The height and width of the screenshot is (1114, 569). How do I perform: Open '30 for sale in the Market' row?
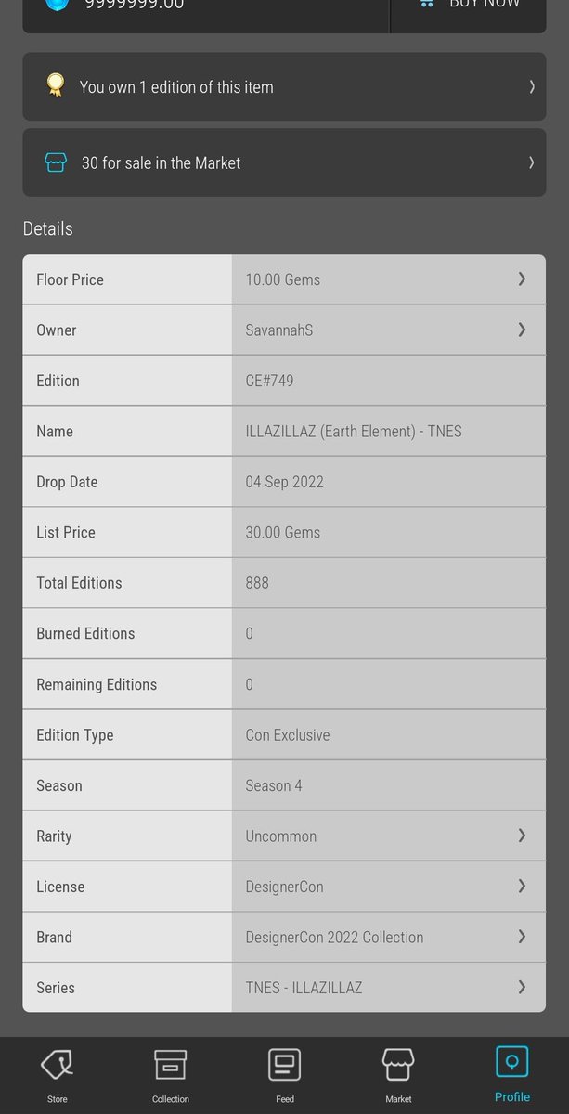284,162
